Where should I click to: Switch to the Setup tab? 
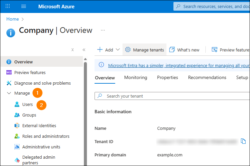point(242,77)
